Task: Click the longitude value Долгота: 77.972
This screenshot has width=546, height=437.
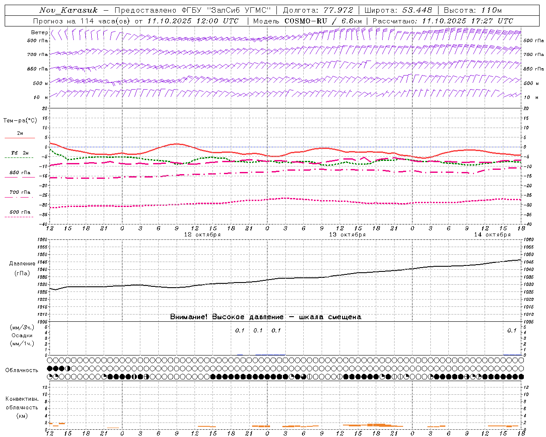Action: pos(318,10)
